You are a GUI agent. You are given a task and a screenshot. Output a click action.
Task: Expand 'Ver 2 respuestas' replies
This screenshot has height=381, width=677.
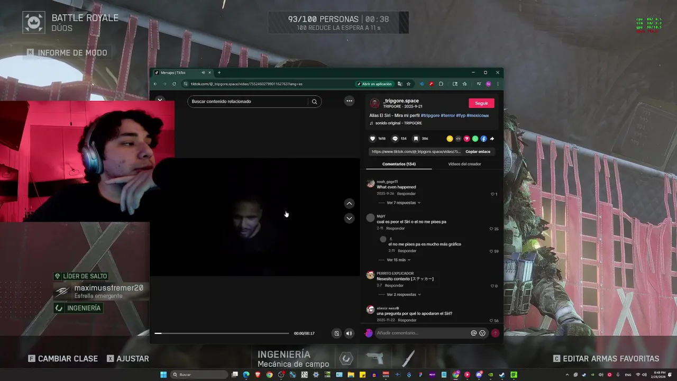point(404,295)
